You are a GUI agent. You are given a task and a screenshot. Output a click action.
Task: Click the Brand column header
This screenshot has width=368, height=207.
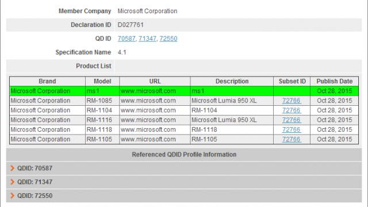[47, 81]
